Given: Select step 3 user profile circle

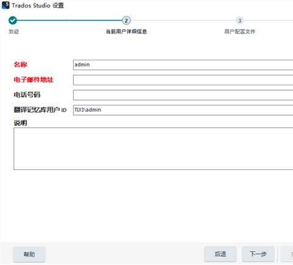Looking at the screenshot, I should (x=240, y=21).
